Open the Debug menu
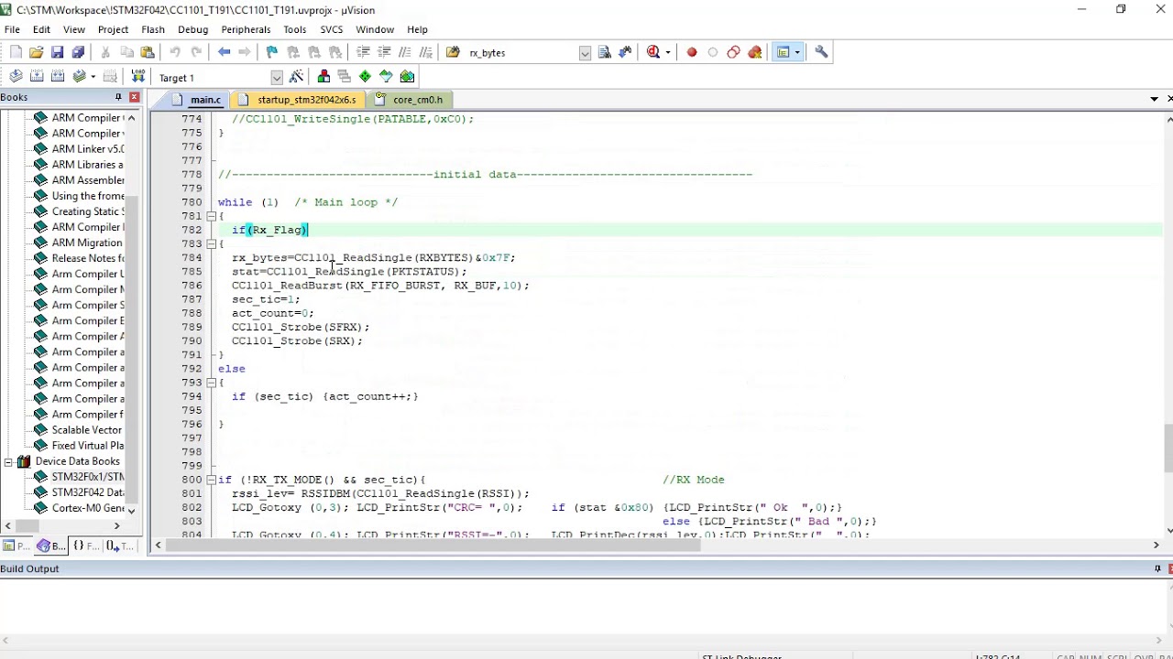Image resolution: width=1173 pixels, height=659 pixels. point(193,29)
